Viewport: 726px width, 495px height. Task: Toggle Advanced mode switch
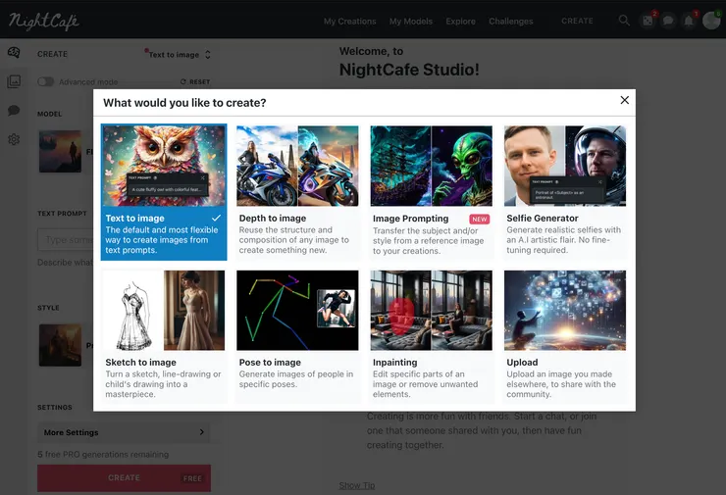[45, 82]
